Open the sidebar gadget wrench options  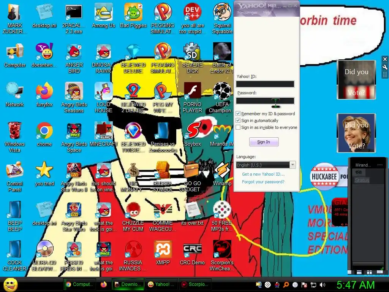pos(385,67)
